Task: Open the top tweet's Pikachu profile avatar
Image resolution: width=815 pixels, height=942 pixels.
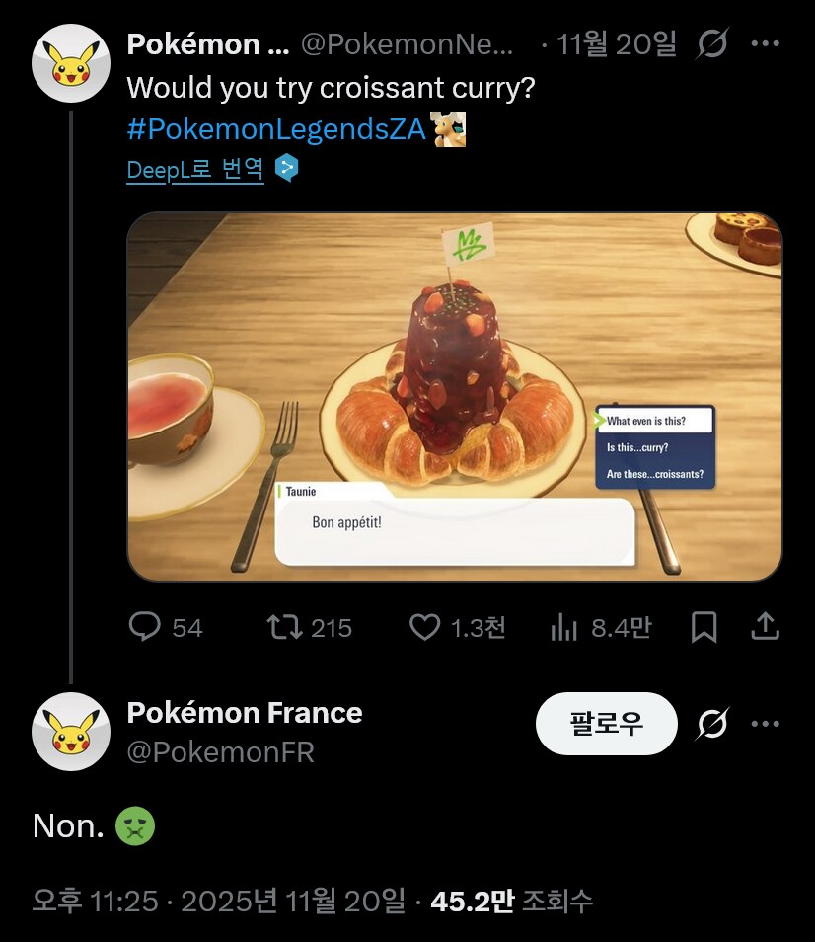Action: (71, 62)
